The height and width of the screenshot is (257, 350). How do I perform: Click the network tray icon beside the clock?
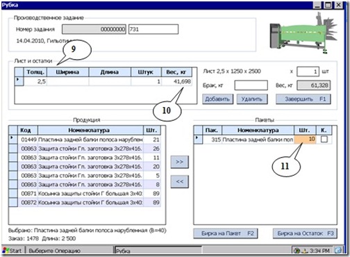[305, 251]
